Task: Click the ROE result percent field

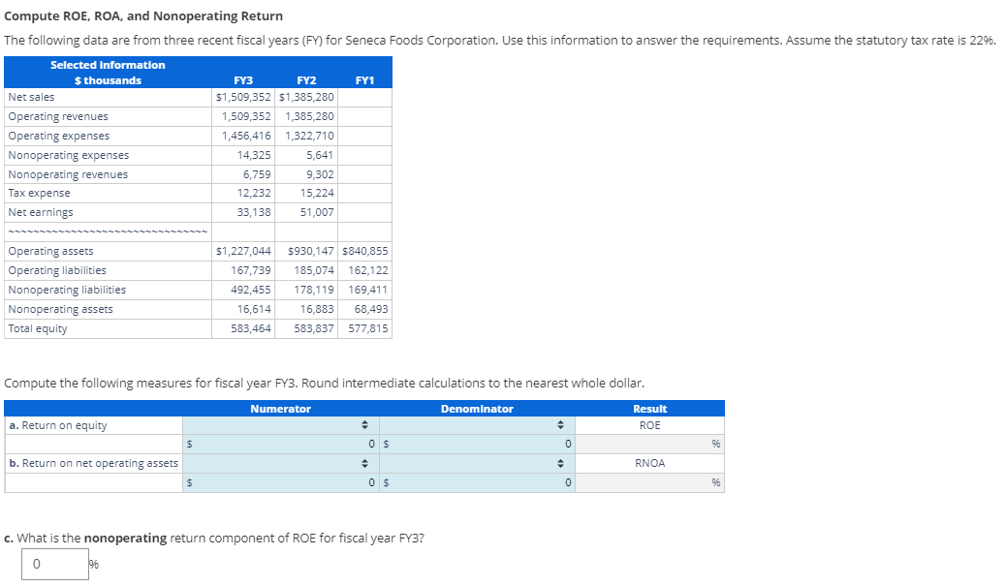Action: [649, 444]
